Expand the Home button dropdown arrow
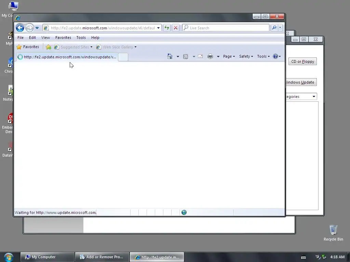 (178, 57)
